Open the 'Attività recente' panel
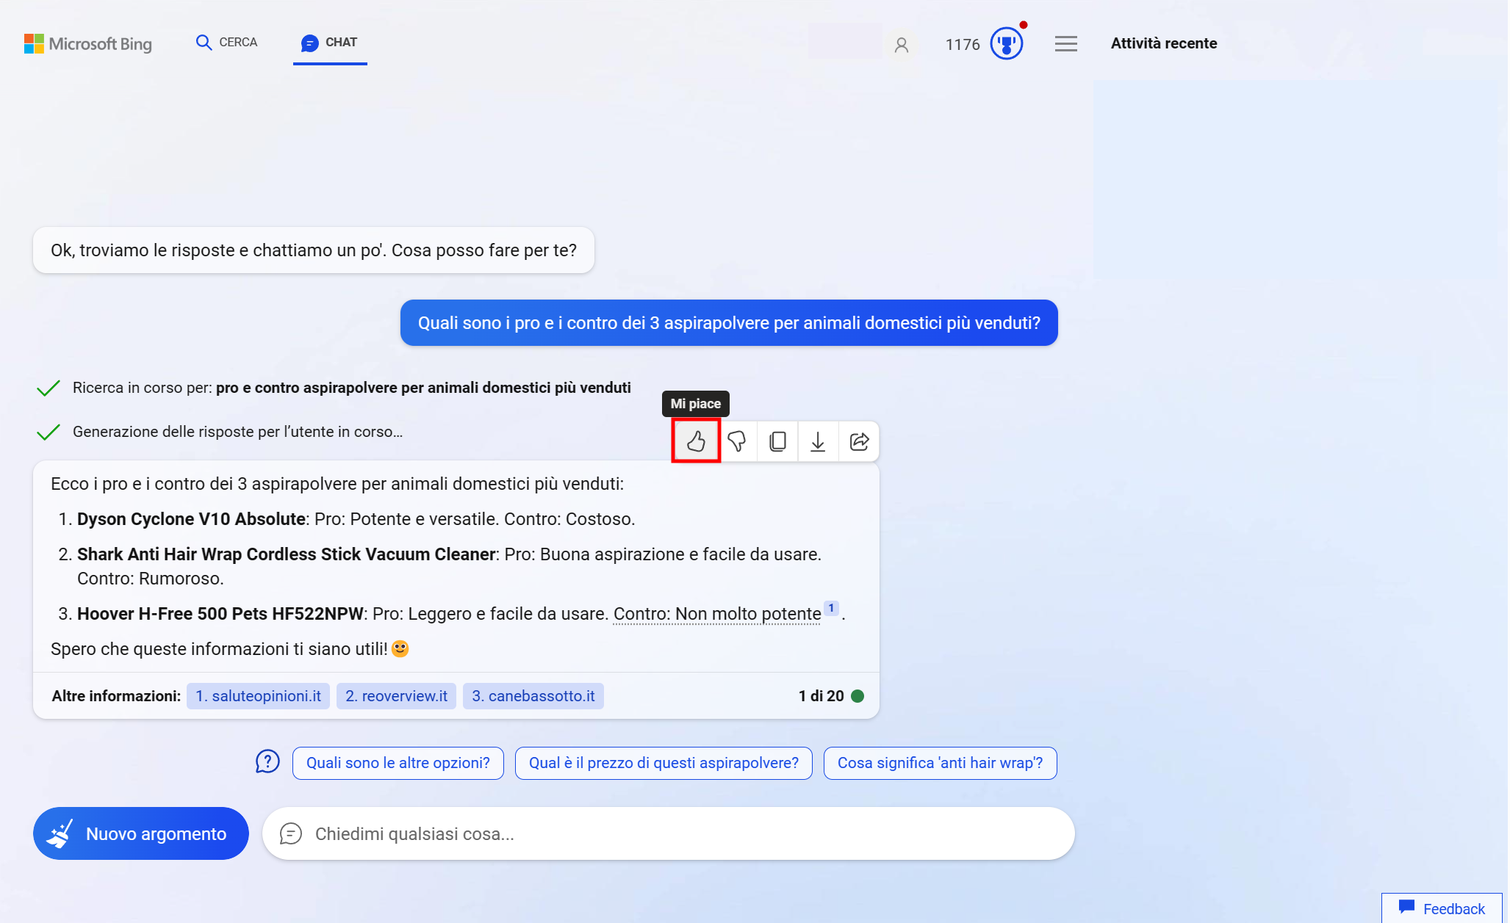The width and height of the screenshot is (1510, 923). (1163, 43)
